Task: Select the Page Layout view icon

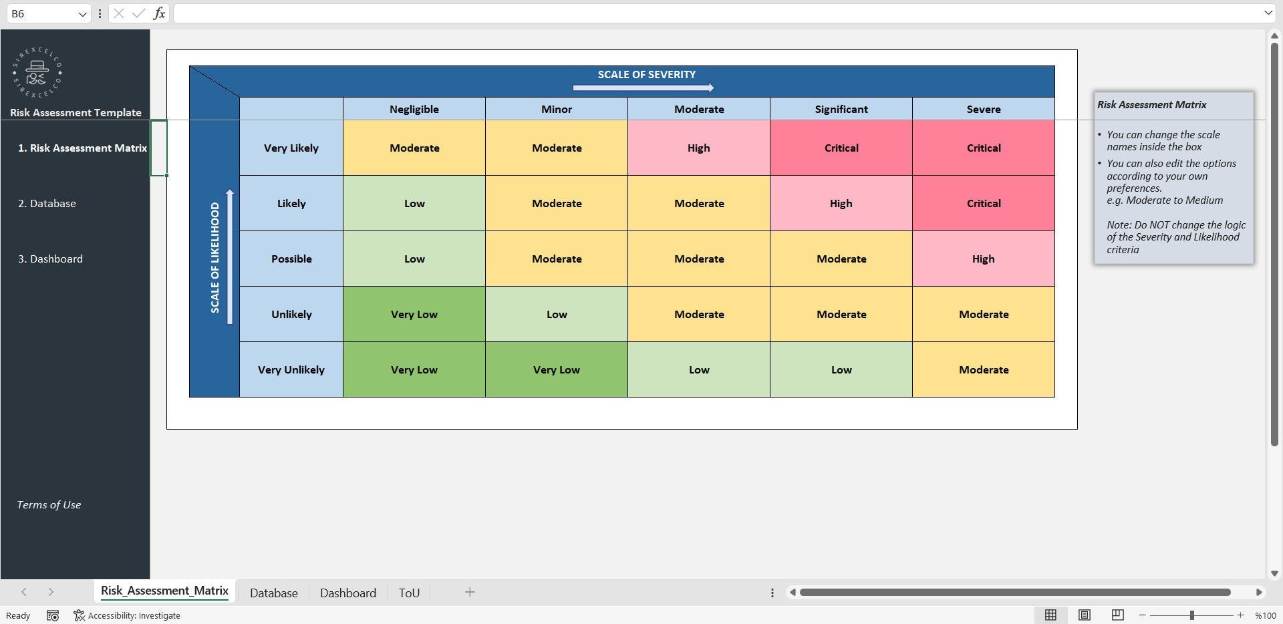Action: pyautogui.click(x=1085, y=615)
